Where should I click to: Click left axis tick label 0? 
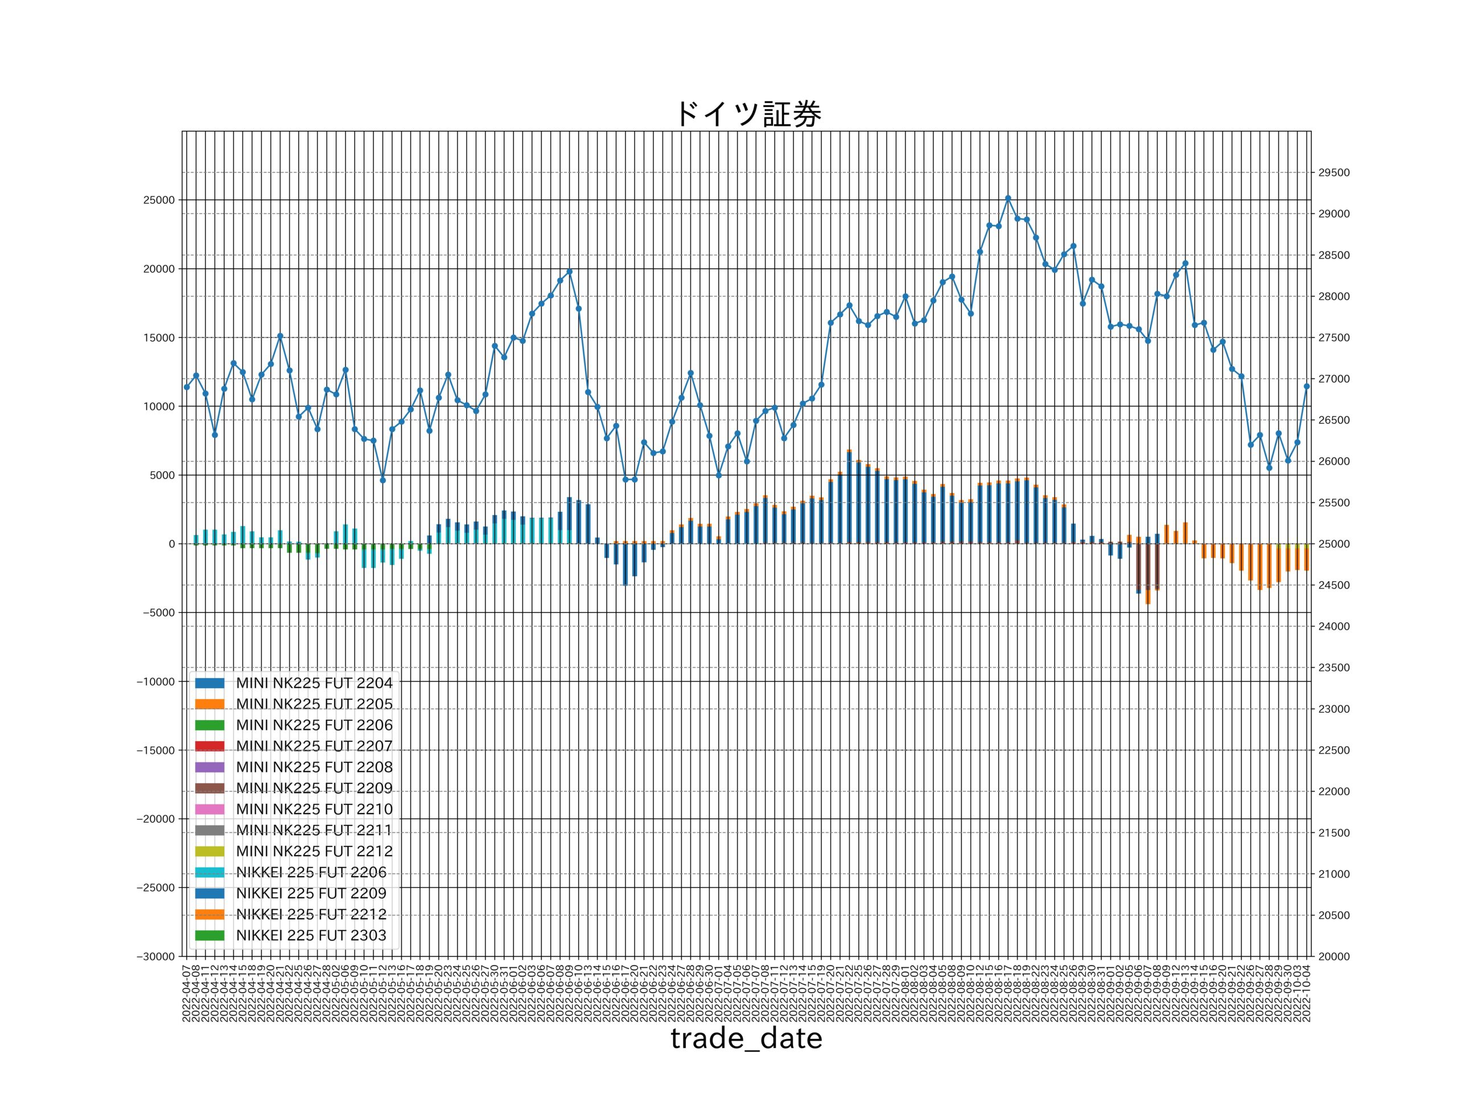coord(172,544)
